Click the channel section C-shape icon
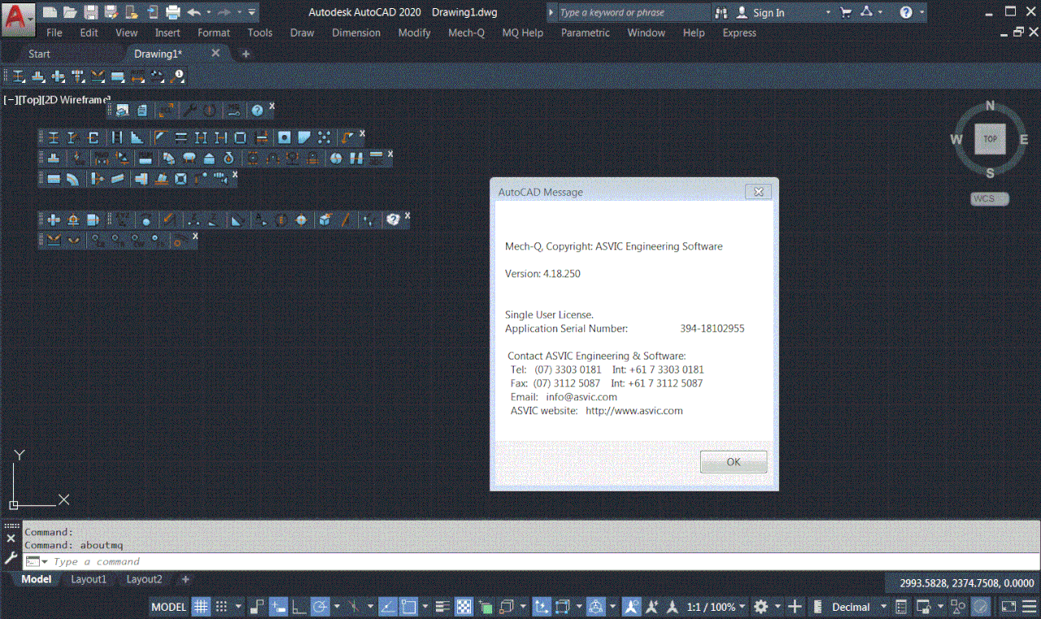Image resolution: width=1041 pixels, height=619 pixels. [94, 137]
